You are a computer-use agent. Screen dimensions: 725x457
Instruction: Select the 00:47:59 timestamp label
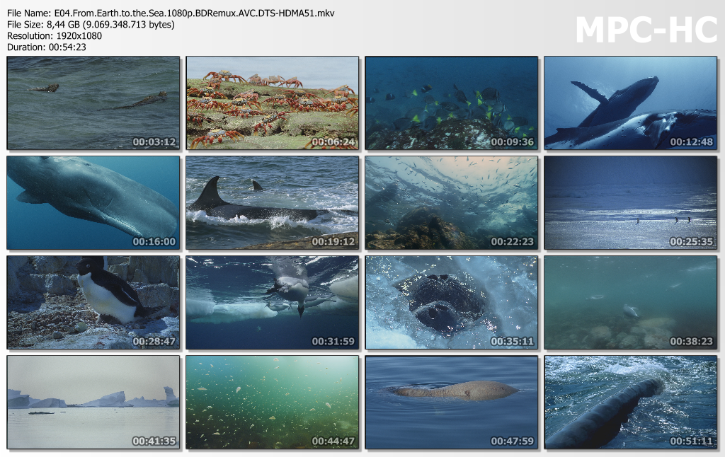pos(513,441)
